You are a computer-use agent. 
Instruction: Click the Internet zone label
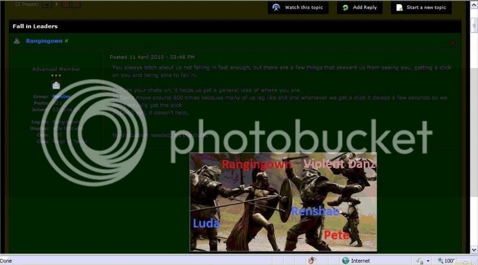[x=360, y=261]
